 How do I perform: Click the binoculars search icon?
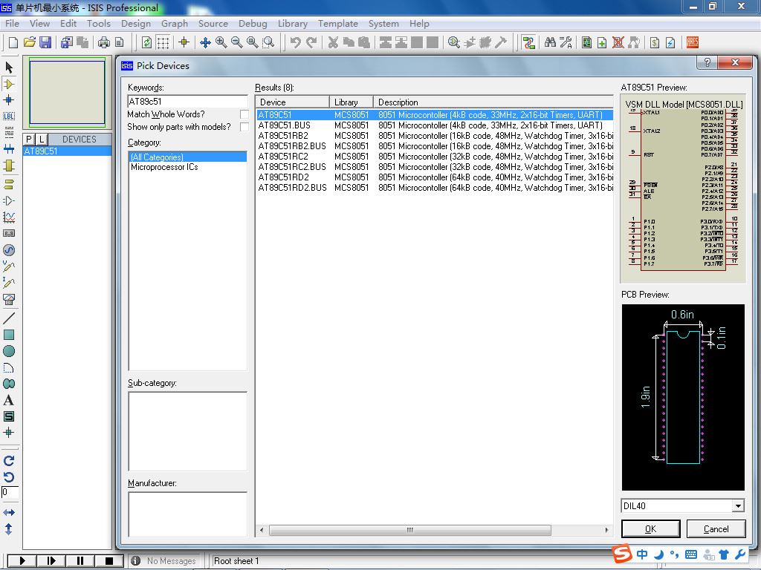(550, 42)
